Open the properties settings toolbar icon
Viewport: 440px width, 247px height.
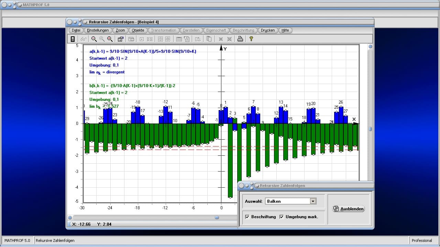120,39
